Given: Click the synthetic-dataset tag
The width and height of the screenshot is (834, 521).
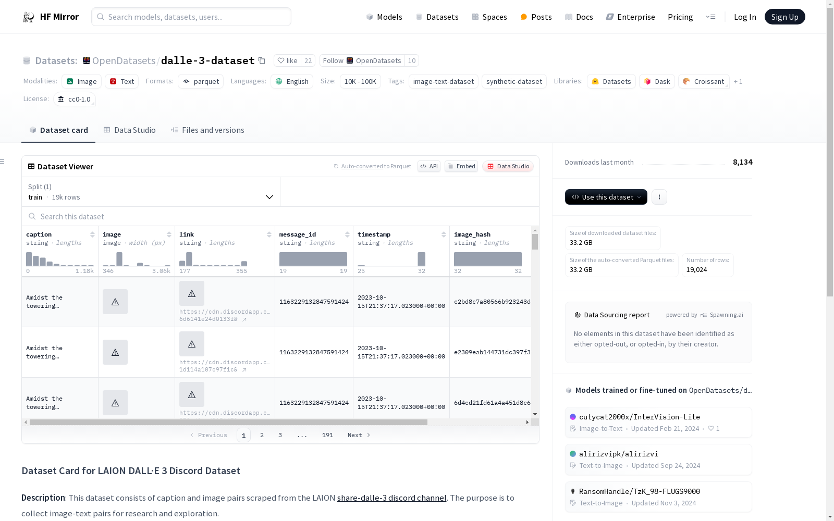Looking at the screenshot, I should pos(514,81).
